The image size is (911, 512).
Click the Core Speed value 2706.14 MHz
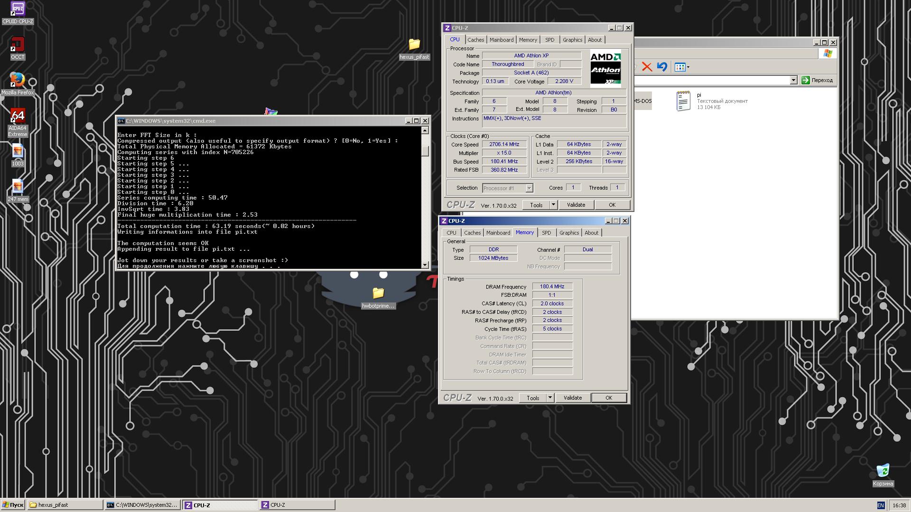(x=504, y=144)
